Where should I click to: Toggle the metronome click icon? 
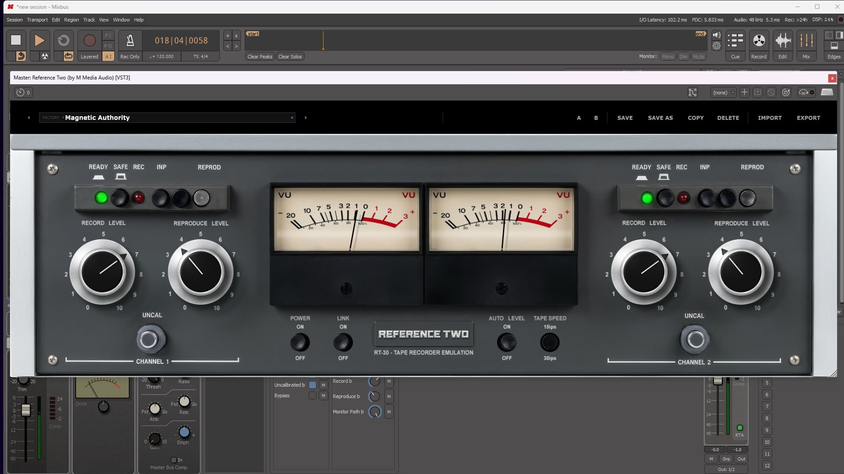point(130,40)
